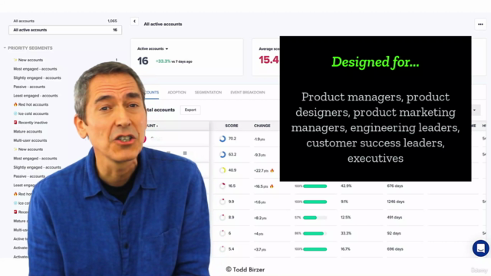Select the All active accounts segment
The width and height of the screenshot is (491, 276).
pos(65,30)
